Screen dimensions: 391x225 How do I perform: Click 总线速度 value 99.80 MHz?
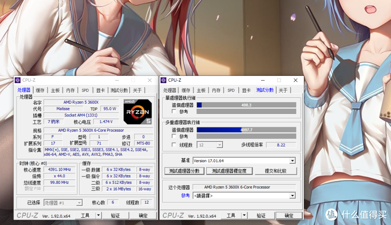click(x=60, y=182)
